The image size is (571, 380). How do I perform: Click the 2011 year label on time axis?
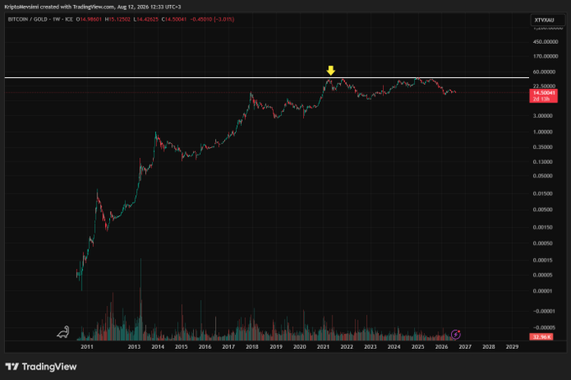(87, 347)
